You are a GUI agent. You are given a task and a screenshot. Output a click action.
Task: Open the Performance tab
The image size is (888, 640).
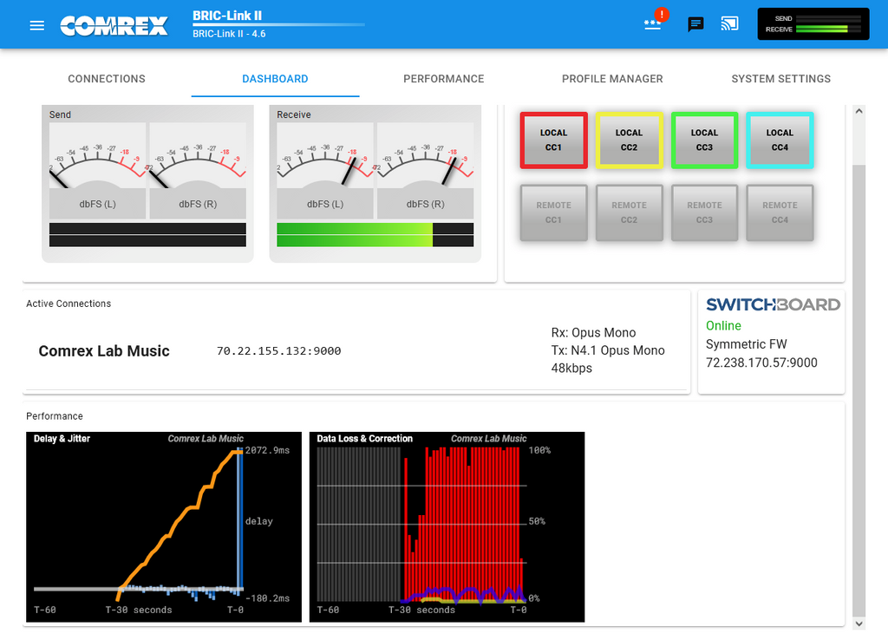(443, 79)
